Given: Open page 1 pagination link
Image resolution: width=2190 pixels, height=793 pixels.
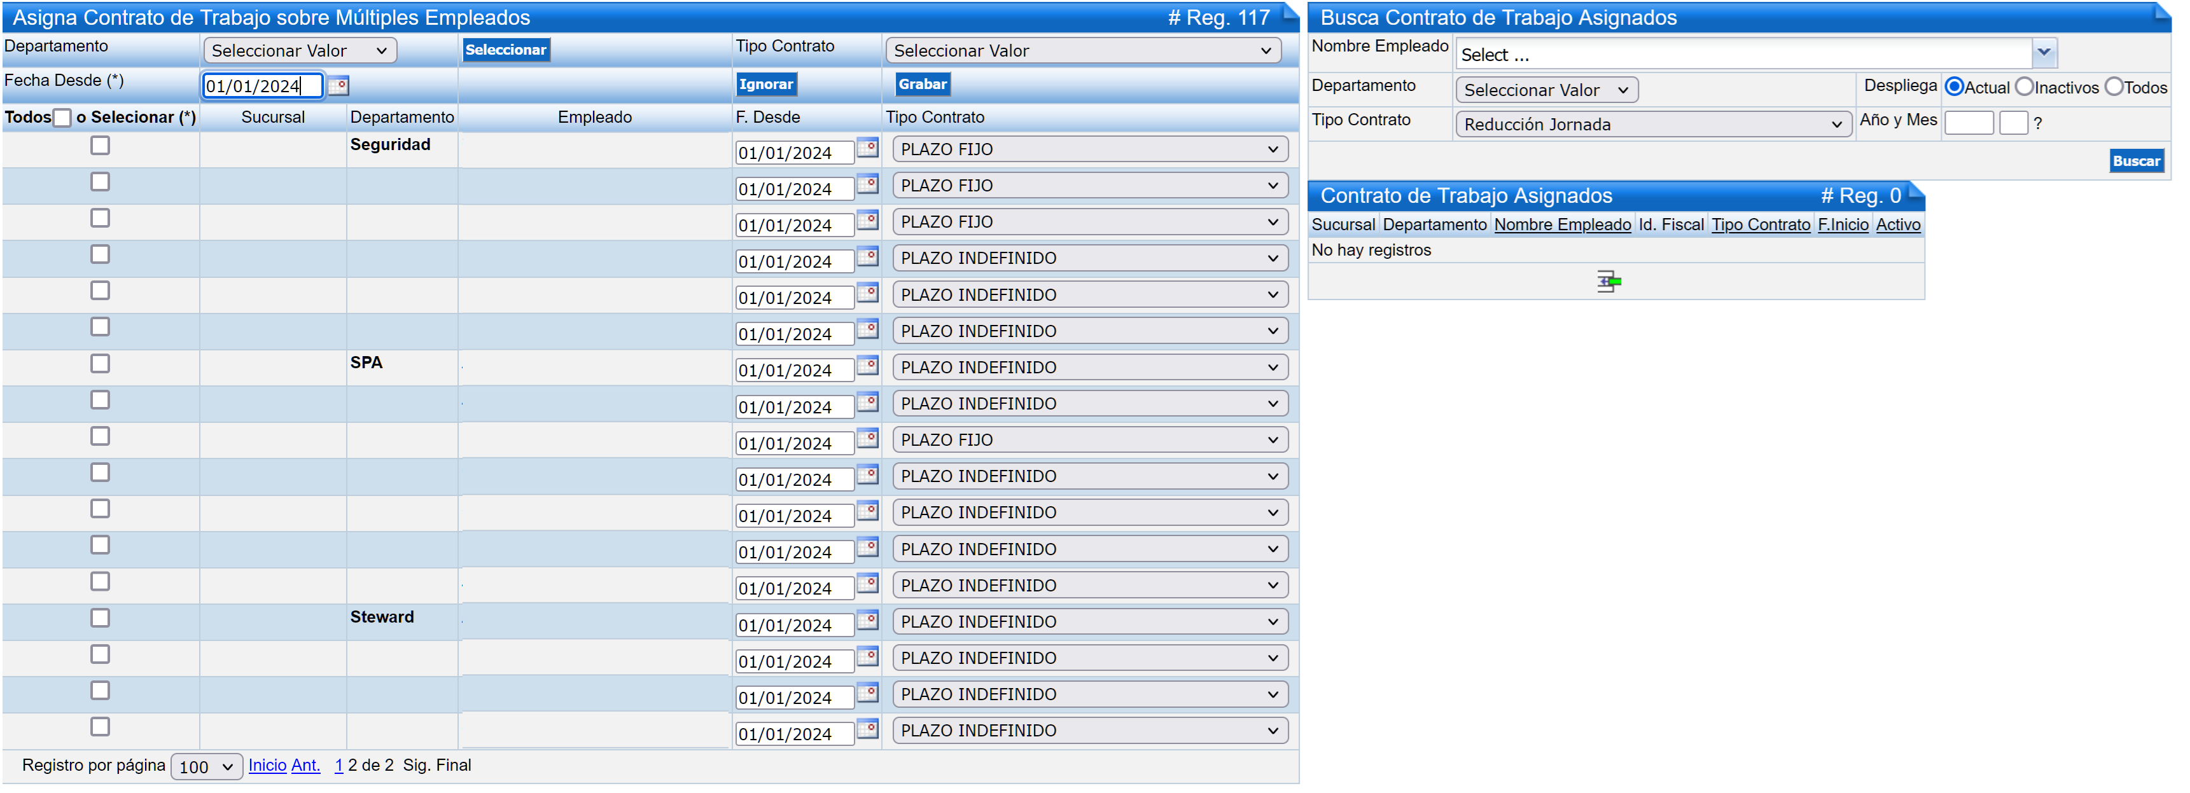Looking at the screenshot, I should 339,765.
